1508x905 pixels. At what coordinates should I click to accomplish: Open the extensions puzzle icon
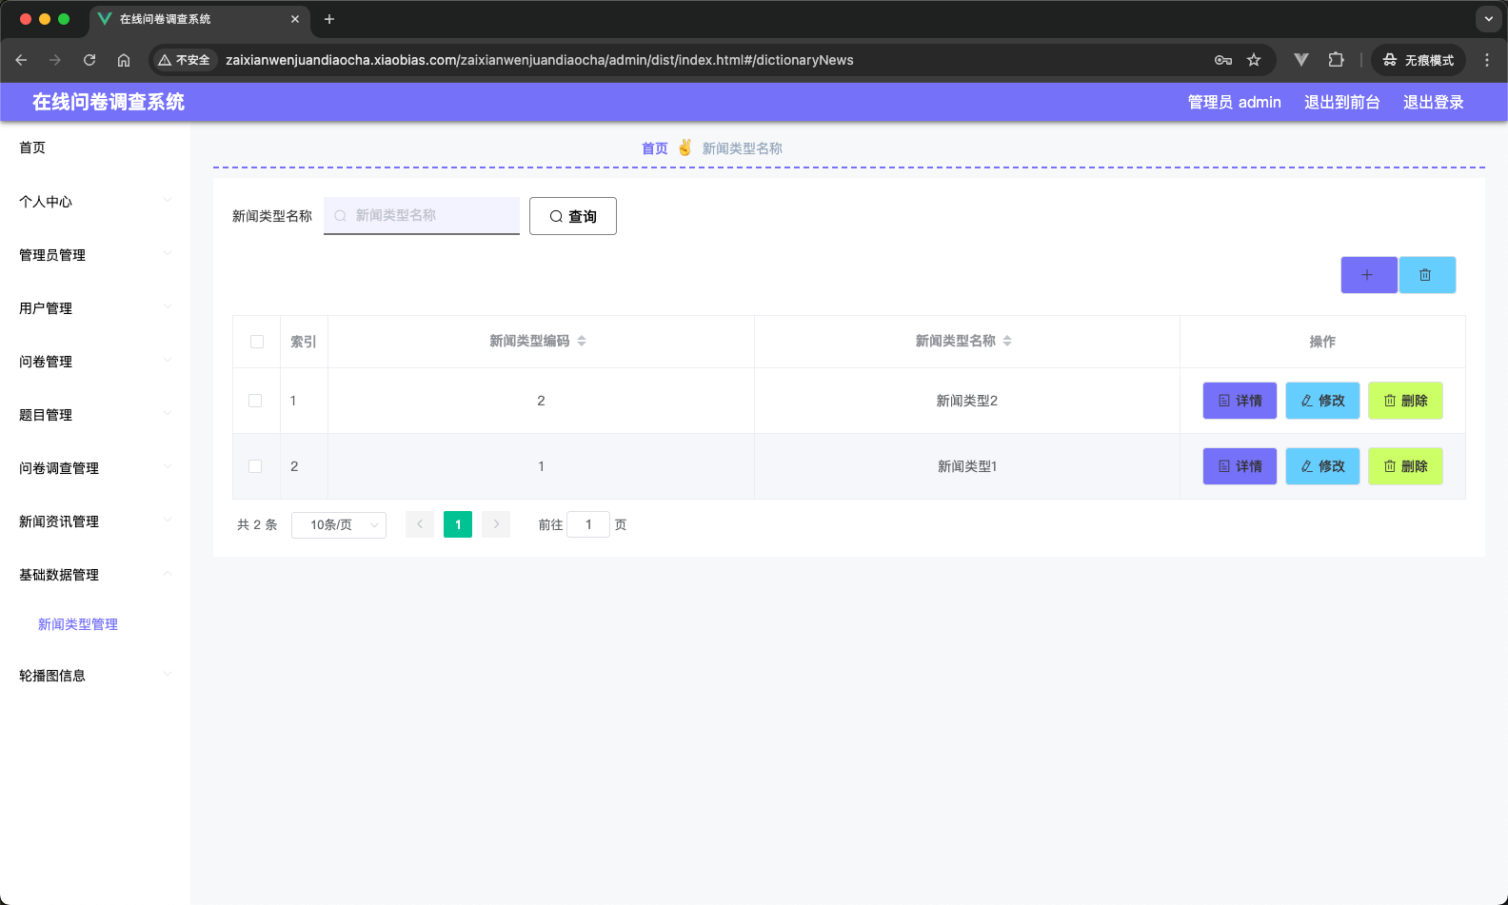[1336, 60]
